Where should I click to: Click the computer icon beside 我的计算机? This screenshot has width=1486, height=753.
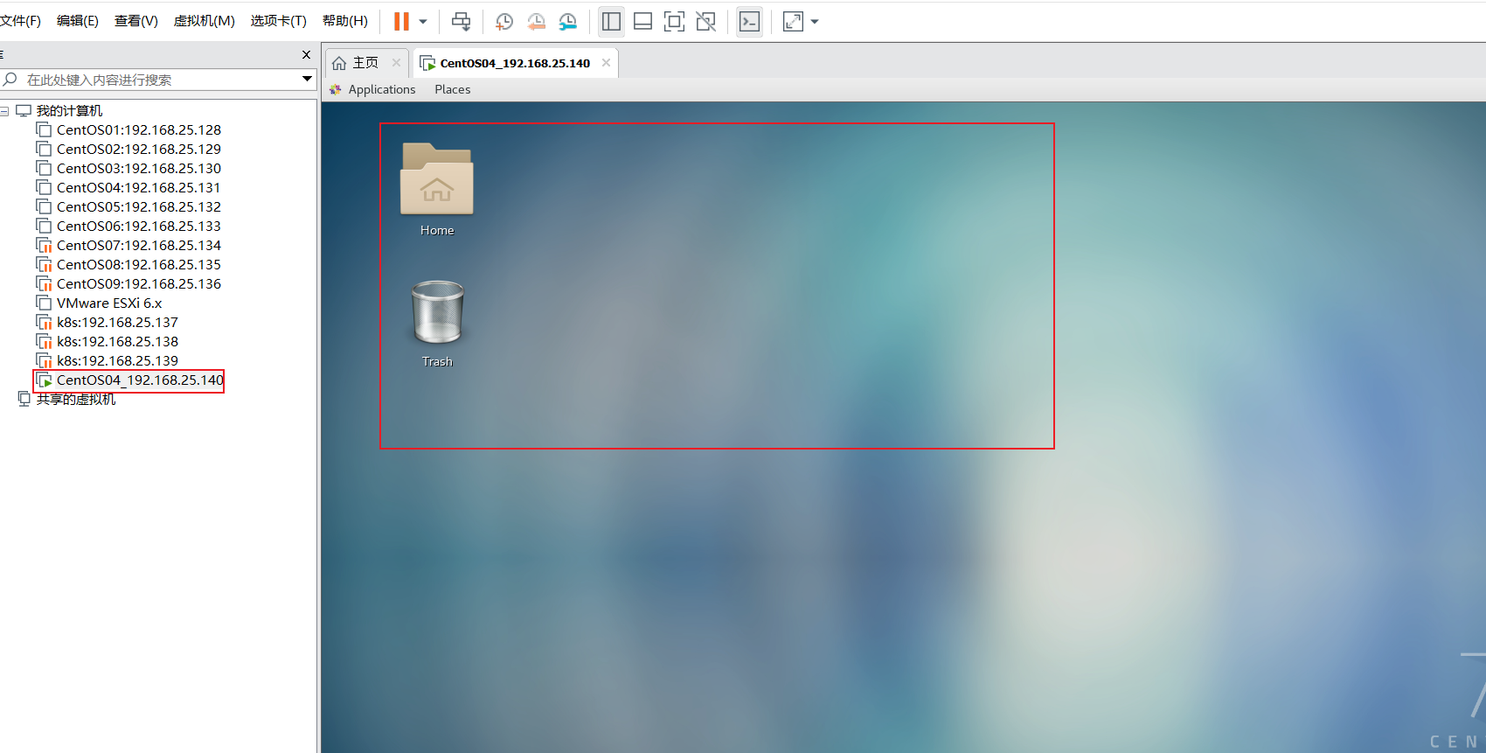[x=24, y=111]
